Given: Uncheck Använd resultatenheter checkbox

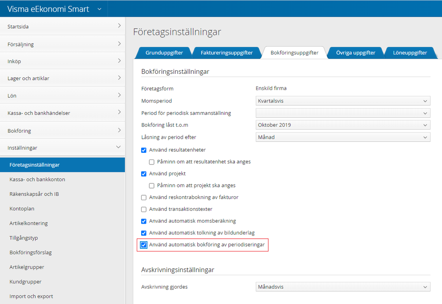Looking at the screenshot, I should tap(144, 150).
